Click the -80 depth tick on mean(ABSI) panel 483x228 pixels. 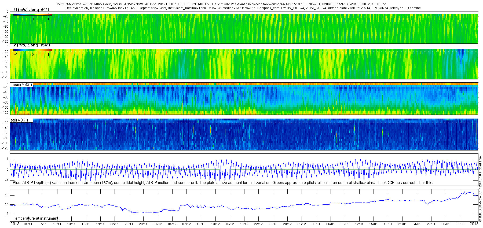coord(6,102)
